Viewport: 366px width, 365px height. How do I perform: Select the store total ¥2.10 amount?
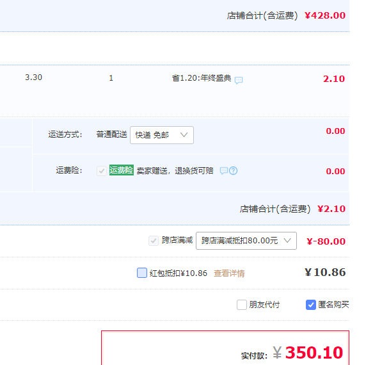331,209
